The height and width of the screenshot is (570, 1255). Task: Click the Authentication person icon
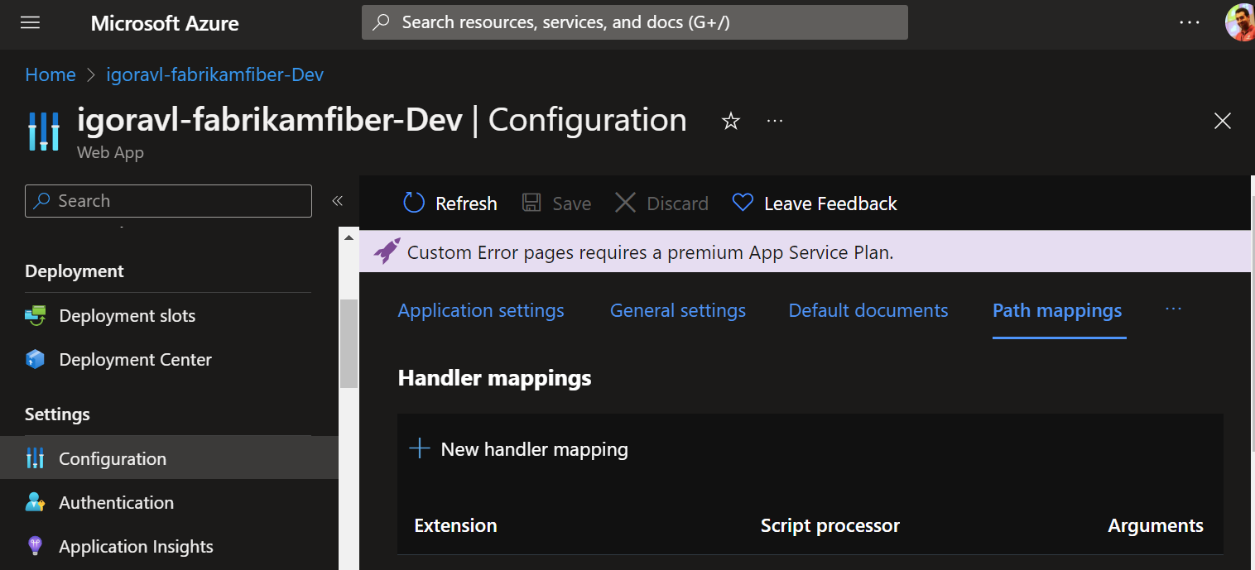[35, 502]
